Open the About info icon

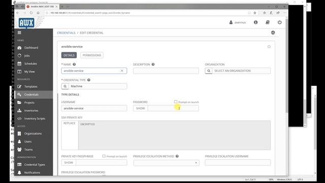(x=255, y=22)
